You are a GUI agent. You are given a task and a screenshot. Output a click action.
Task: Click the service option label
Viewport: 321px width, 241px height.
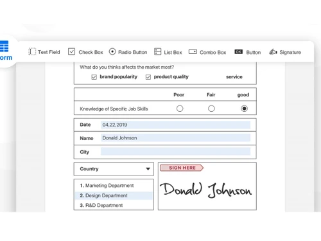(x=234, y=76)
